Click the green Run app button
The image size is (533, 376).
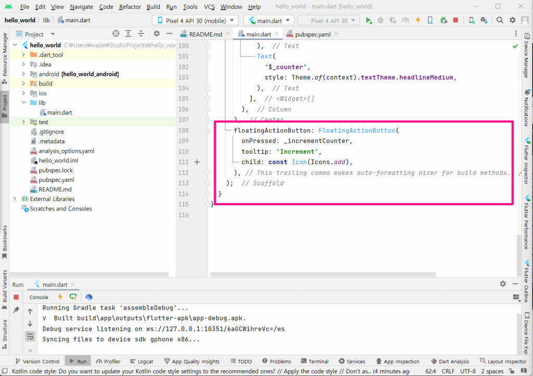[369, 20]
